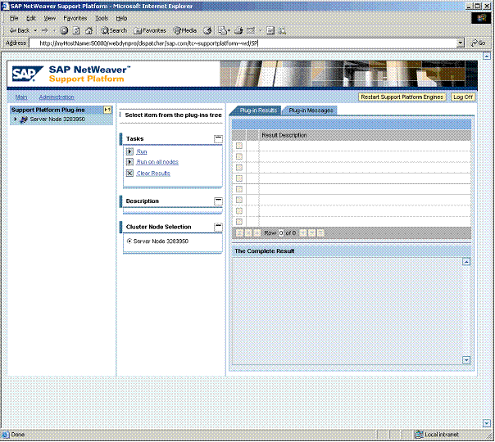Open the Tools menu
The height and width of the screenshot is (442, 495).
click(102, 18)
